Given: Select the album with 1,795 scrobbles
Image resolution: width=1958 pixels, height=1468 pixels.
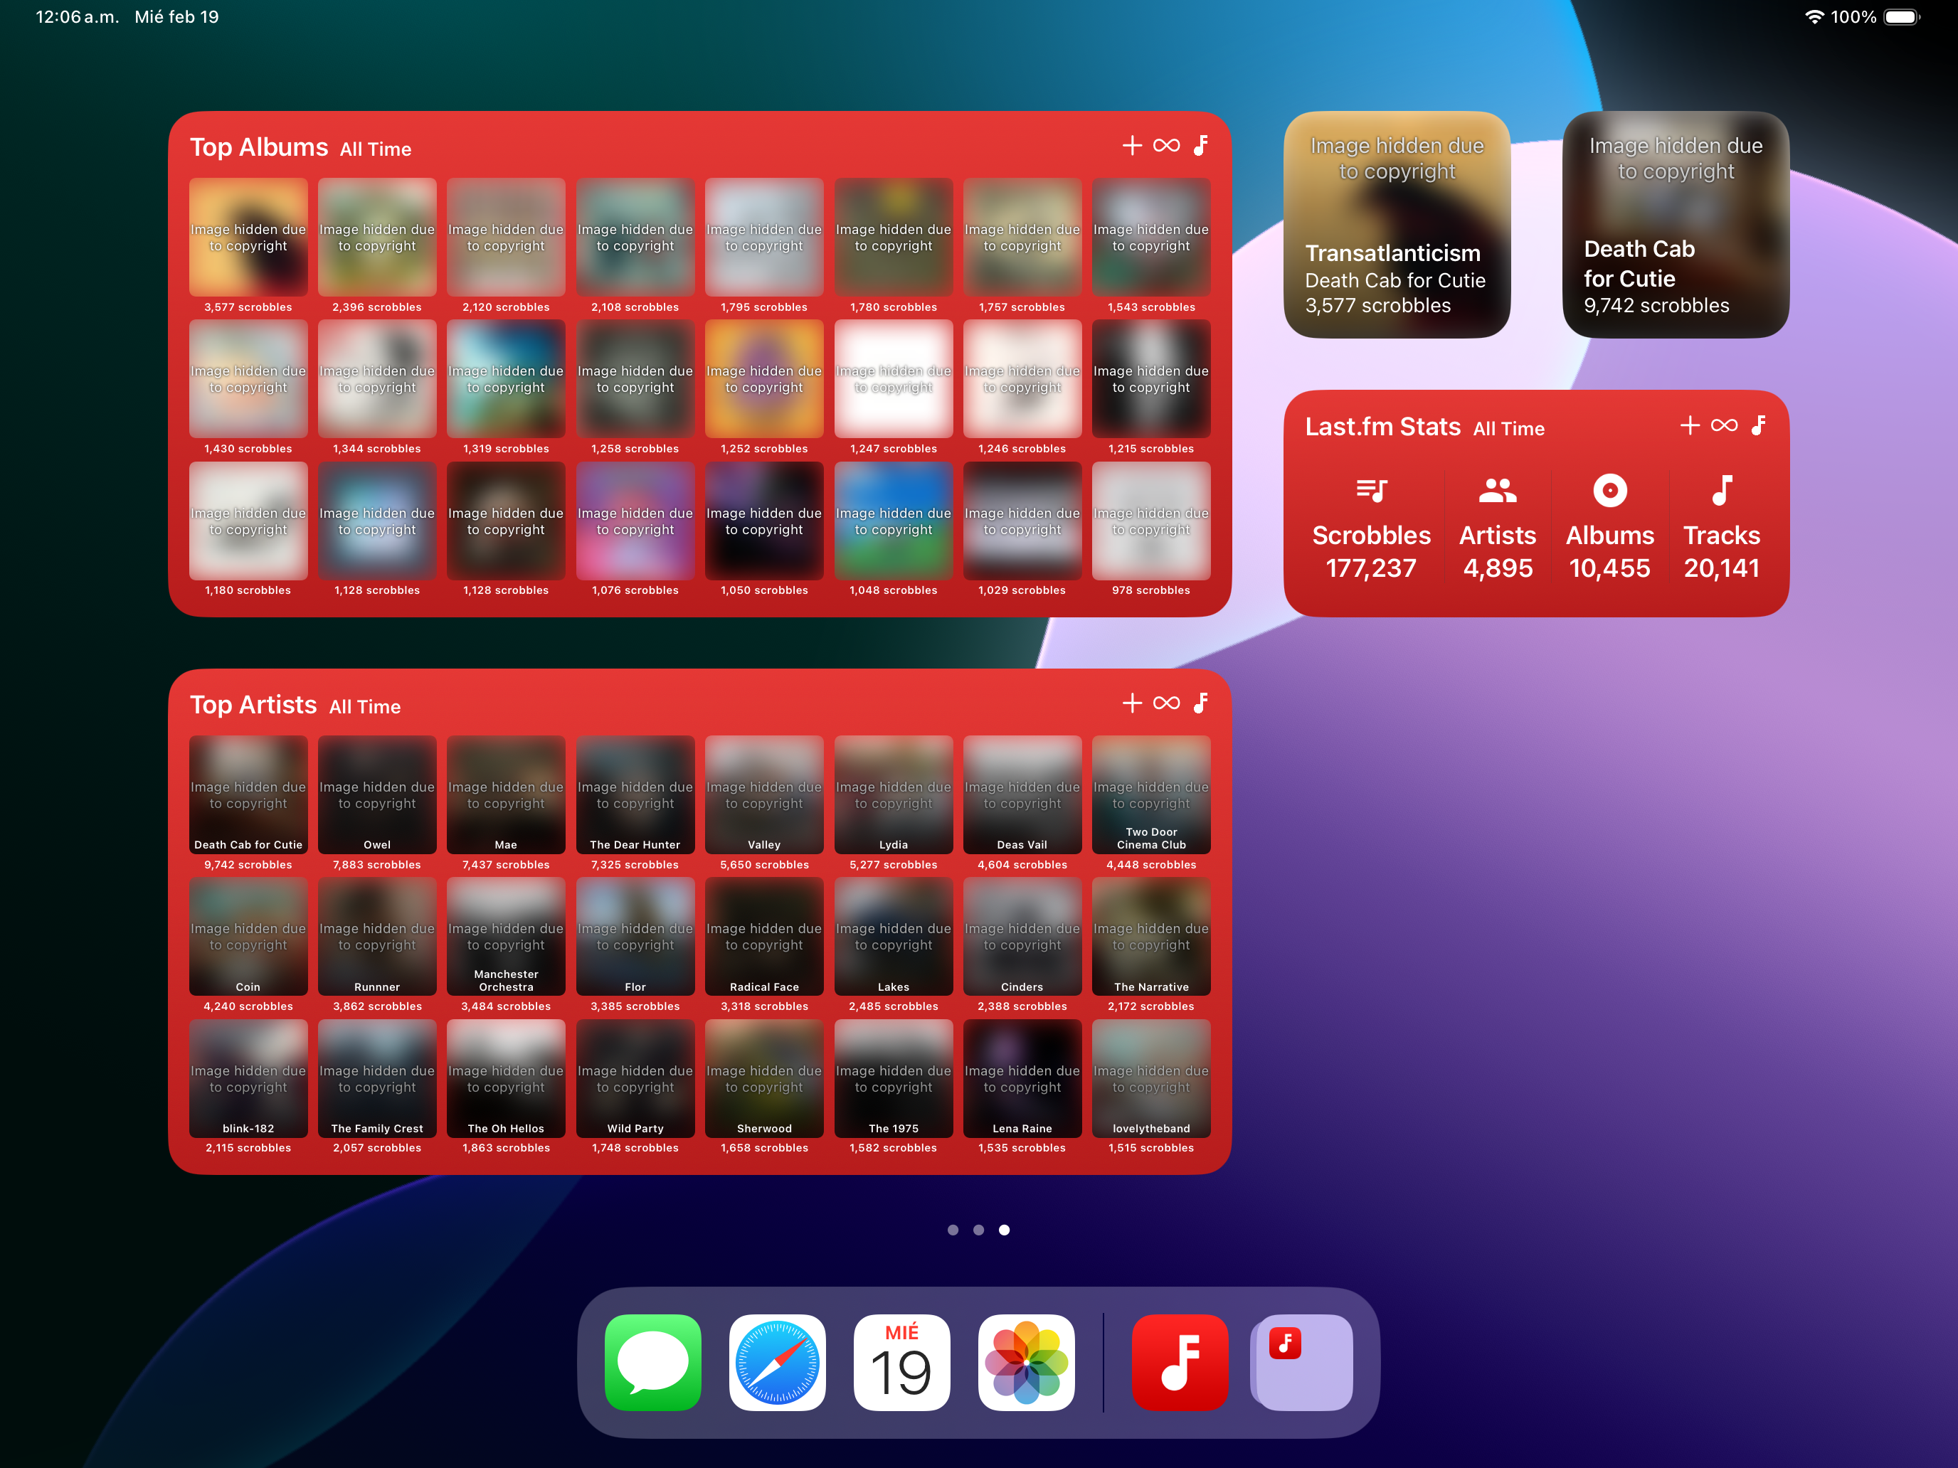Looking at the screenshot, I should 764,237.
